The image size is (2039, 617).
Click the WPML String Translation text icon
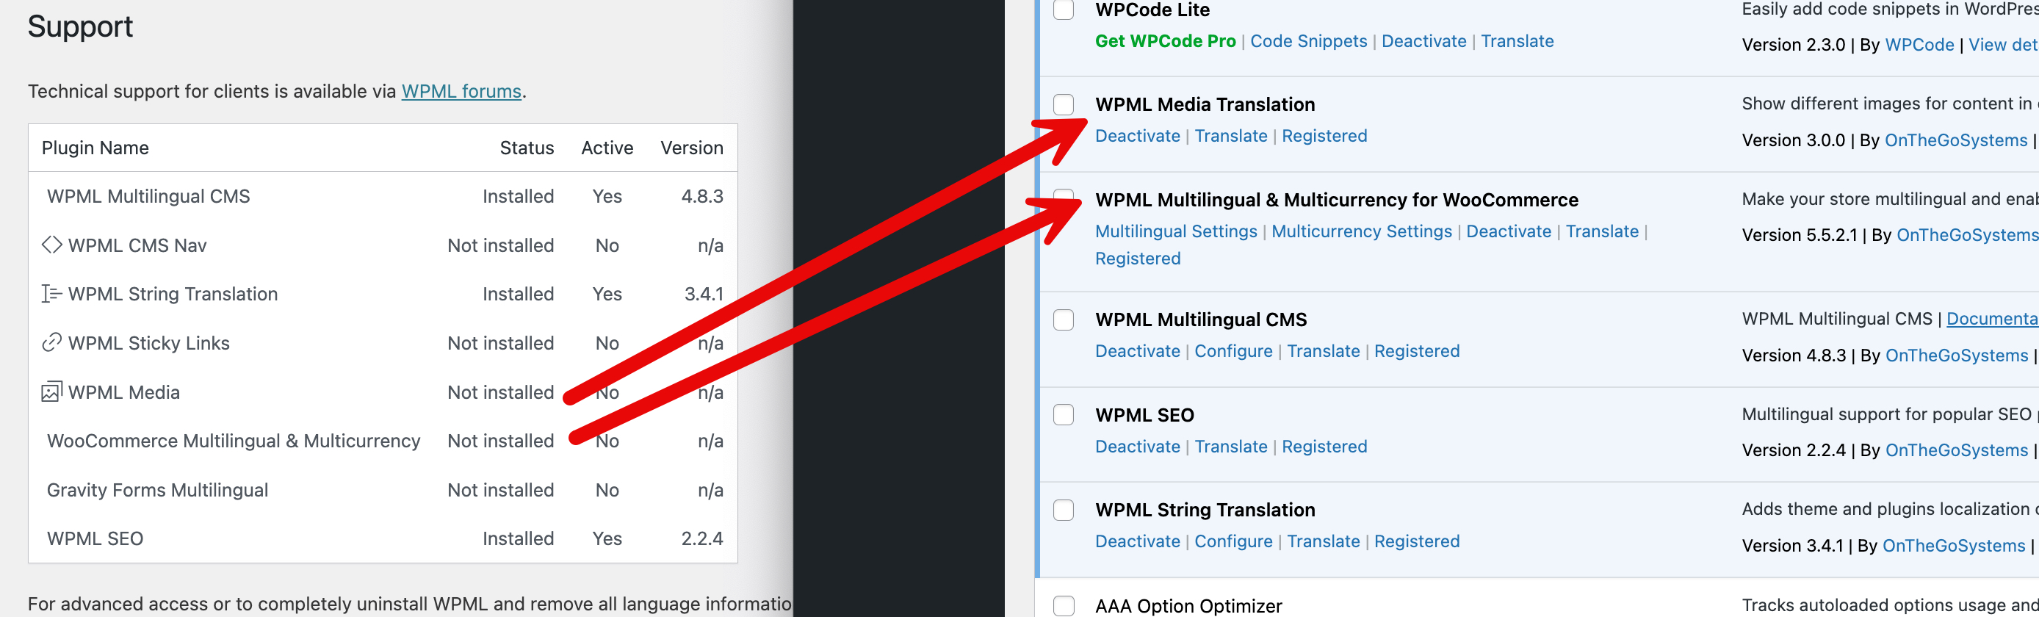click(51, 294)
